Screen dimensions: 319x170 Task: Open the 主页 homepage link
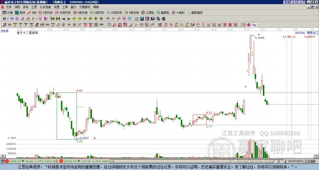tap(302, 2)
